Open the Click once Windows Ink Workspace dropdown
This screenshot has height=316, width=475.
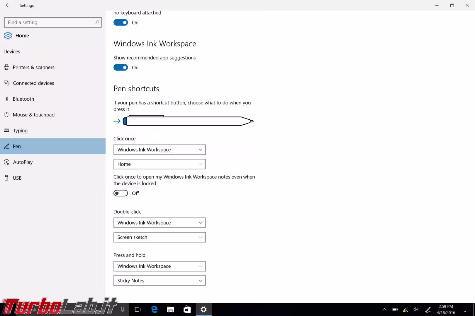pos(160,150)
